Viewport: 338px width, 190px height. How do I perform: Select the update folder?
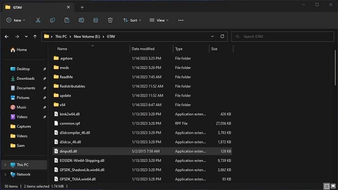(x=143, y=95)
